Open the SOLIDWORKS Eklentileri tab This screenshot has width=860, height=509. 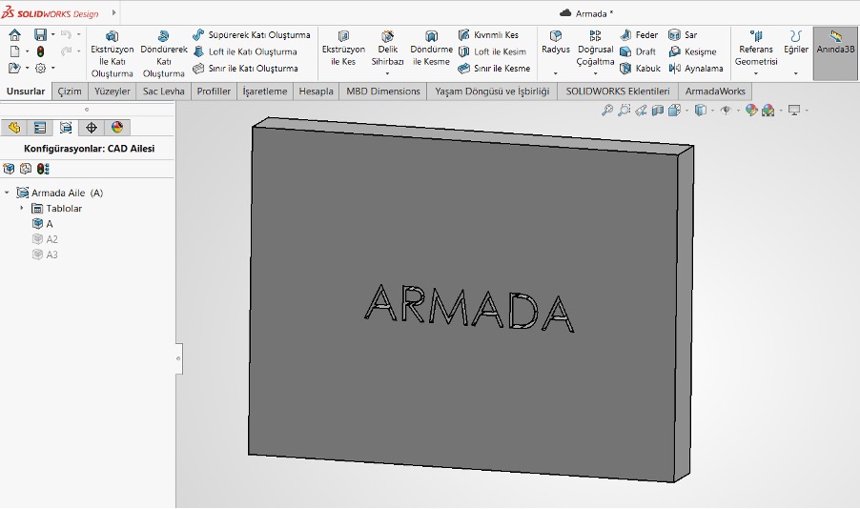618,92
